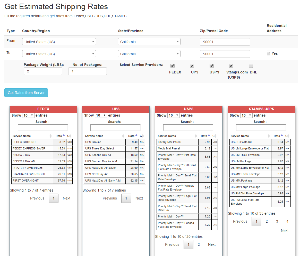Uncheck the USPS service provider checkbox
300x256 pixels.
(212, 66)
